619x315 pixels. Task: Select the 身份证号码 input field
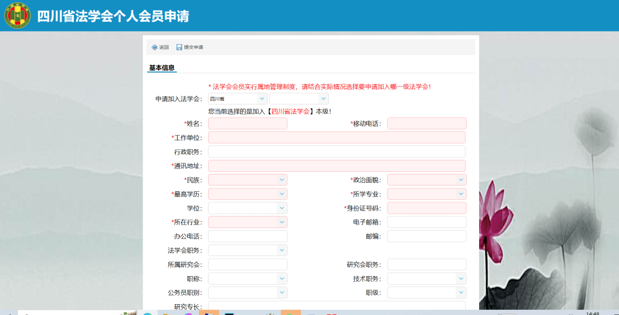click(426, 208)
